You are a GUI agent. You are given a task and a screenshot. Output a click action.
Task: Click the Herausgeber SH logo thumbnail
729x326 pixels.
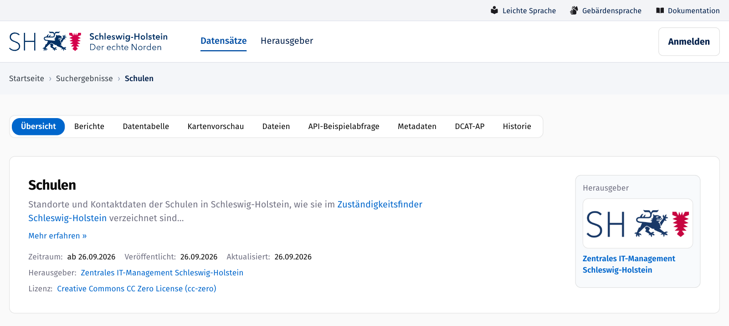pos(638,223)
